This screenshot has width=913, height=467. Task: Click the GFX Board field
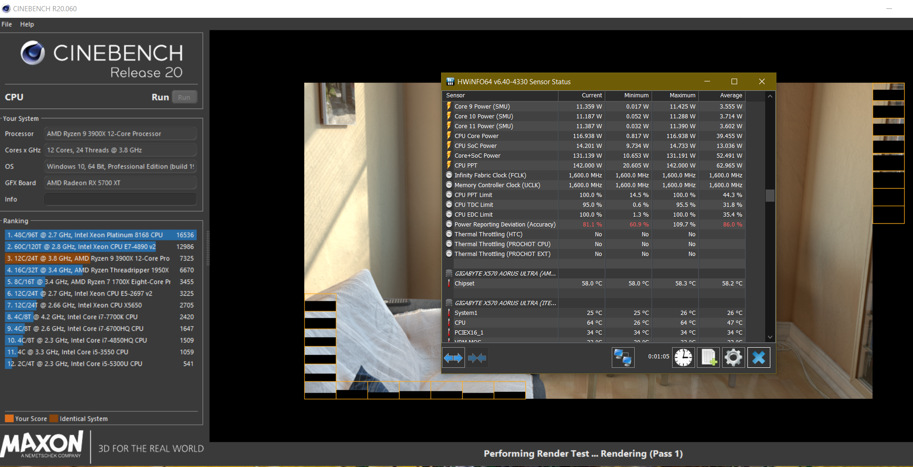click(120, 182)
